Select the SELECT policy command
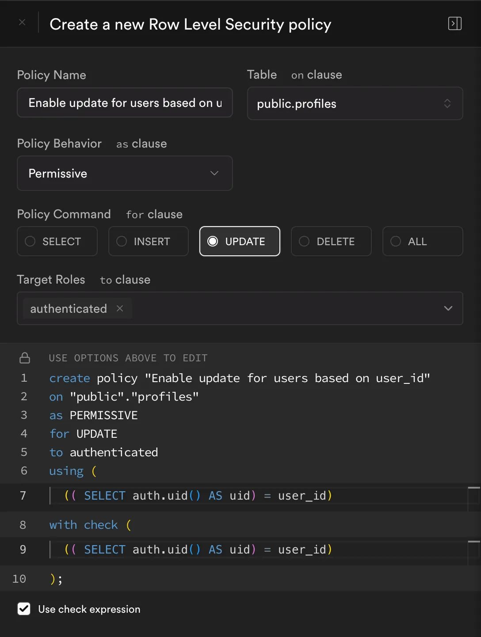 (x=57, y=241)
